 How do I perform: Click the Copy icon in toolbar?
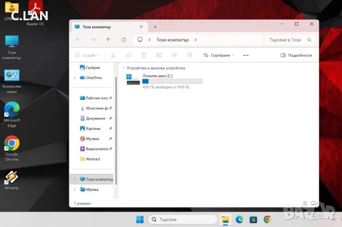(128, 55)
